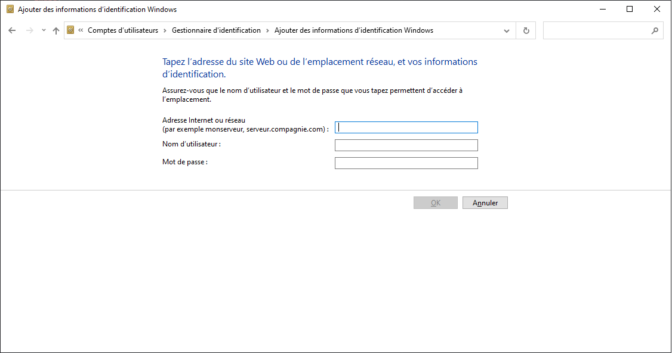Click the vault icon in title bar
The image size is (672, 353).
[x=10, y=10]
